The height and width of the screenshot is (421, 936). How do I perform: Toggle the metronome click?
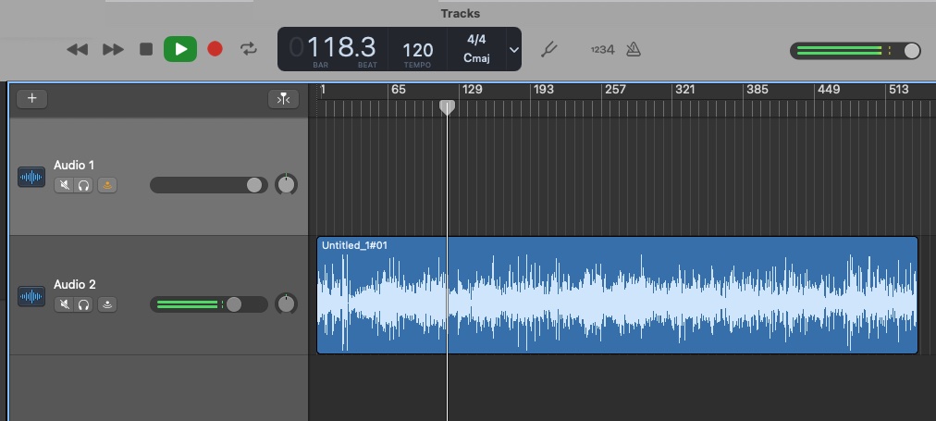tap(634, 49)
